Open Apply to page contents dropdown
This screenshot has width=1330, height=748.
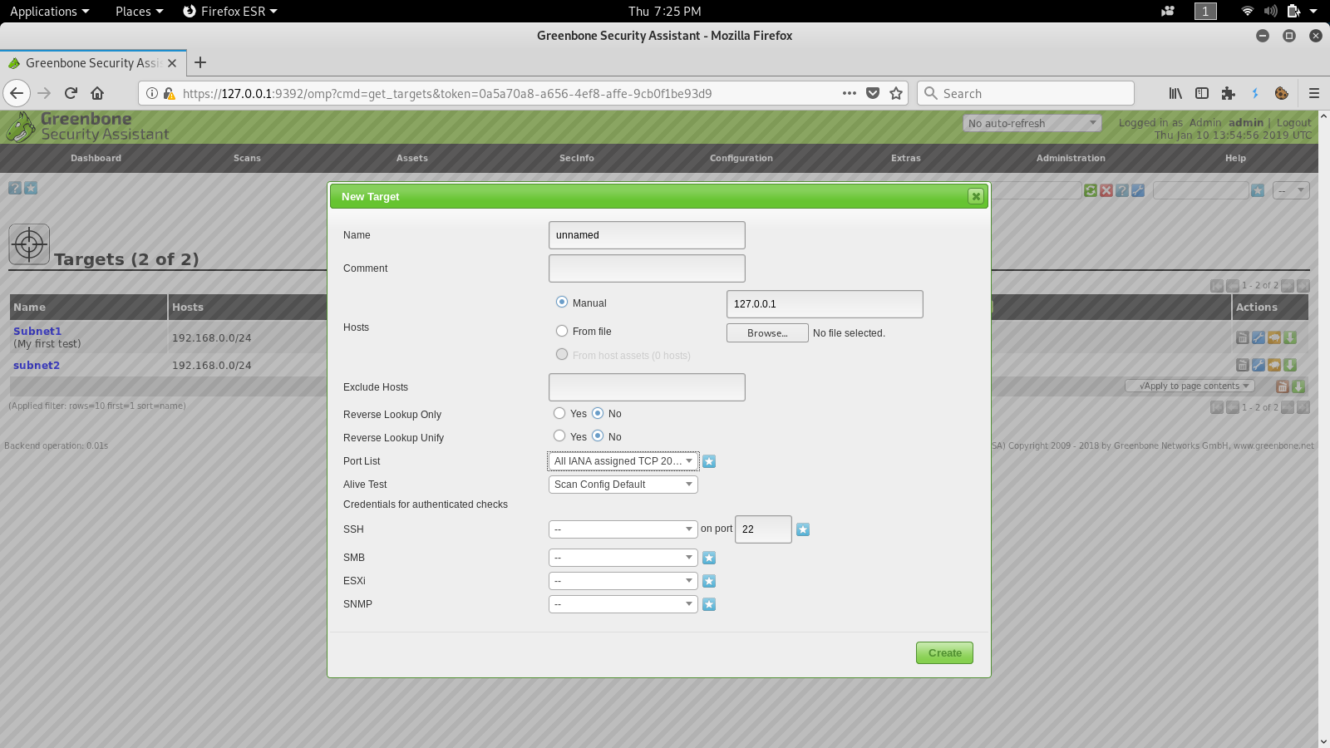1190,386
